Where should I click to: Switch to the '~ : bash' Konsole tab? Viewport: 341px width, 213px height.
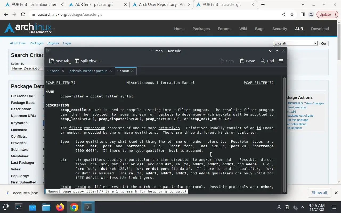tap(53, 71)
